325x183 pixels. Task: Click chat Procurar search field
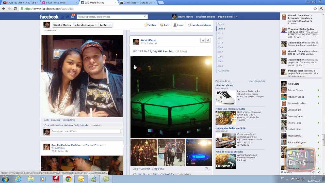(296, 172)
